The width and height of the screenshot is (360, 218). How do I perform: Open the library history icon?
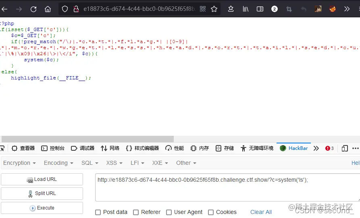(x=246, y=9)
